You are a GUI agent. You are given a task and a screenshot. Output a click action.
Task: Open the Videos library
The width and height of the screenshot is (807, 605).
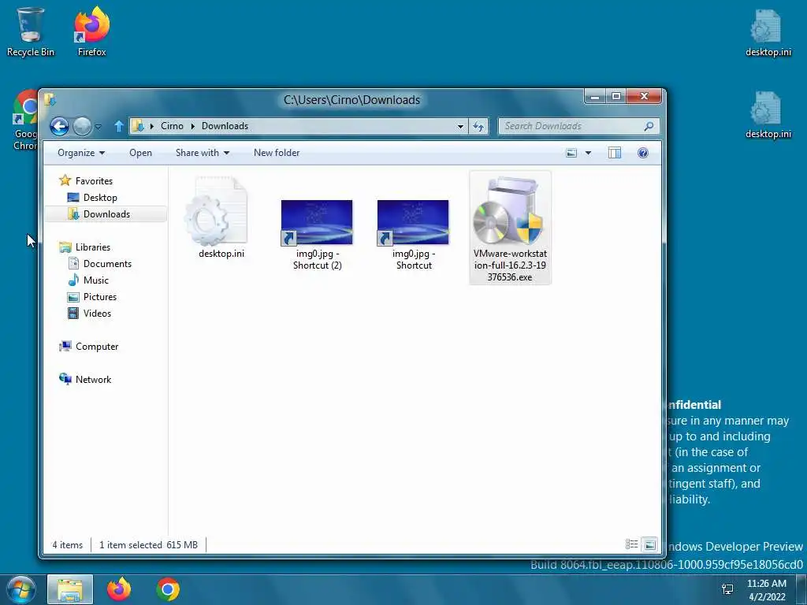point(90,314)
